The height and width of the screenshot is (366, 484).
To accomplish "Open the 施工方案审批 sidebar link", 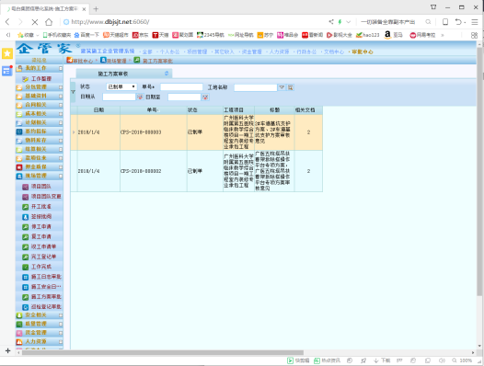I will (46, 297).
